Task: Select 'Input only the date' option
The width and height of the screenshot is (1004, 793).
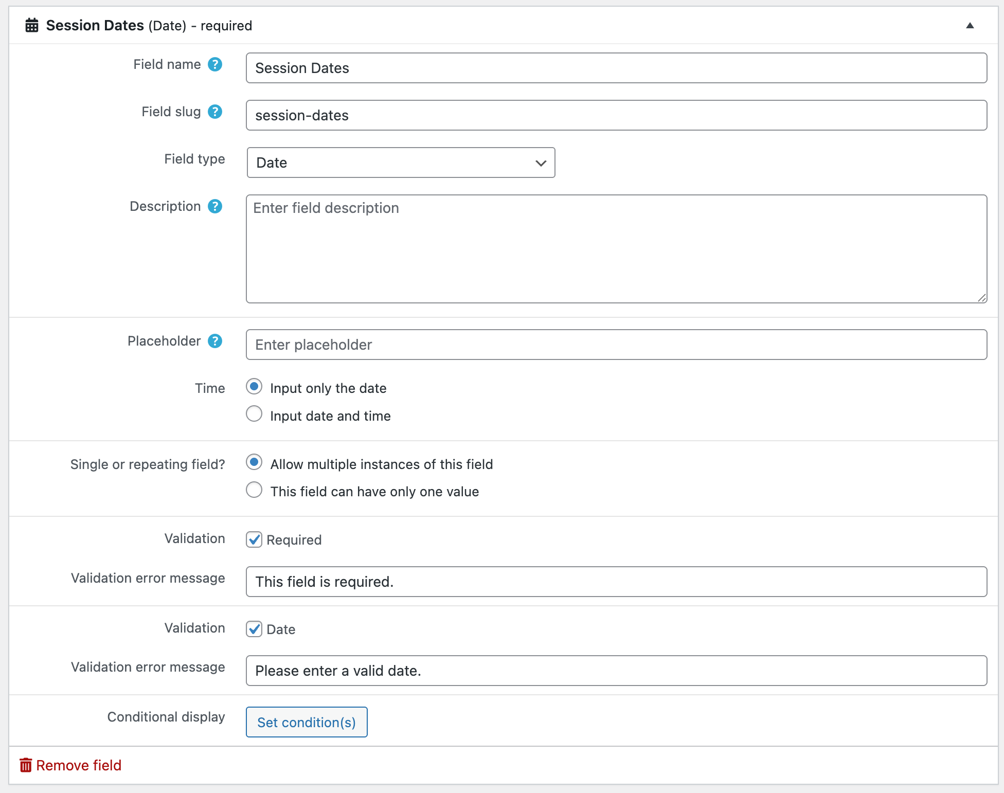Action: pos(254,386)
